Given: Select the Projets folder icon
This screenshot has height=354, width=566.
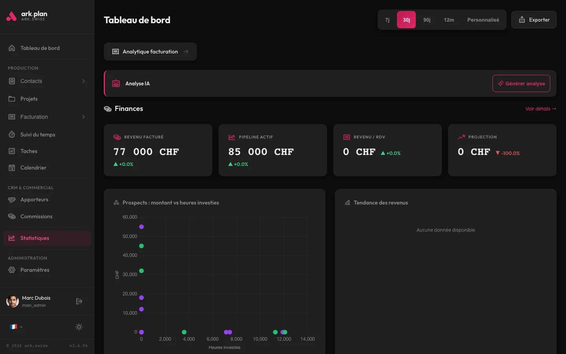Looking at the screenshot, I should point(12,99).
